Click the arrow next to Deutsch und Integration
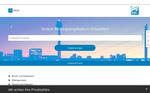The image size is (150, 93). click(9, 84)
